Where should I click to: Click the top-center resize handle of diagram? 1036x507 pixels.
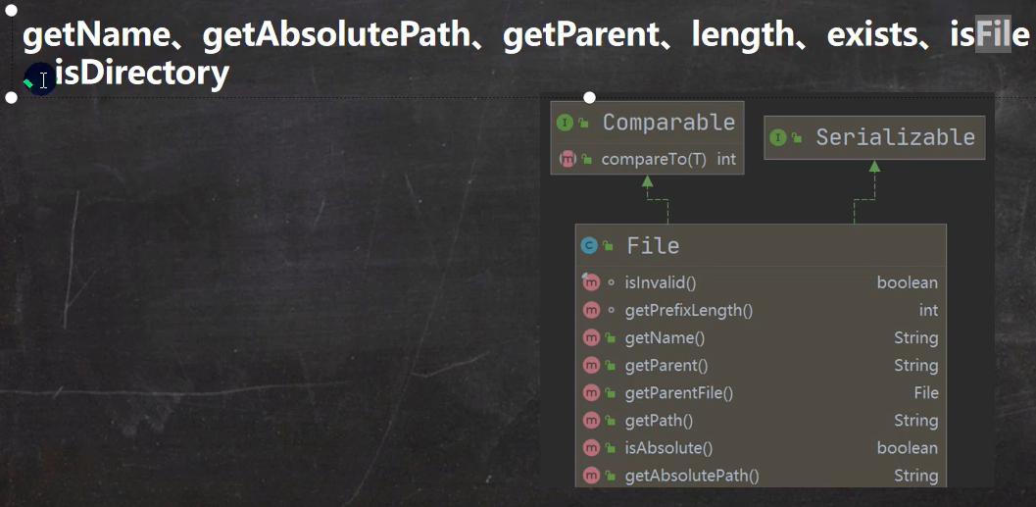click(x=590, y=97)
